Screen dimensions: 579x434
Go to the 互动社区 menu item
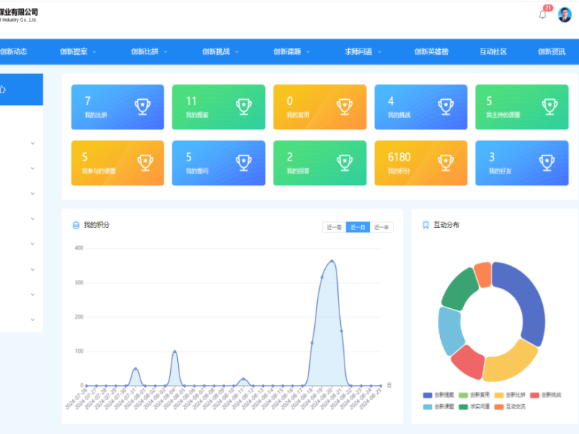coord(493,51)
